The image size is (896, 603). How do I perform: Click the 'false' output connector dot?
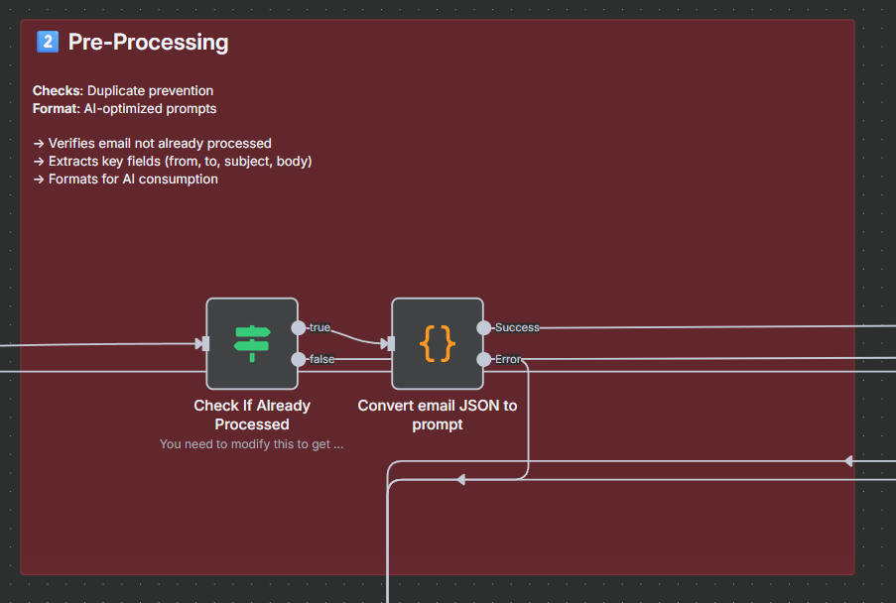pyautogui.click(x=299, y=359)
